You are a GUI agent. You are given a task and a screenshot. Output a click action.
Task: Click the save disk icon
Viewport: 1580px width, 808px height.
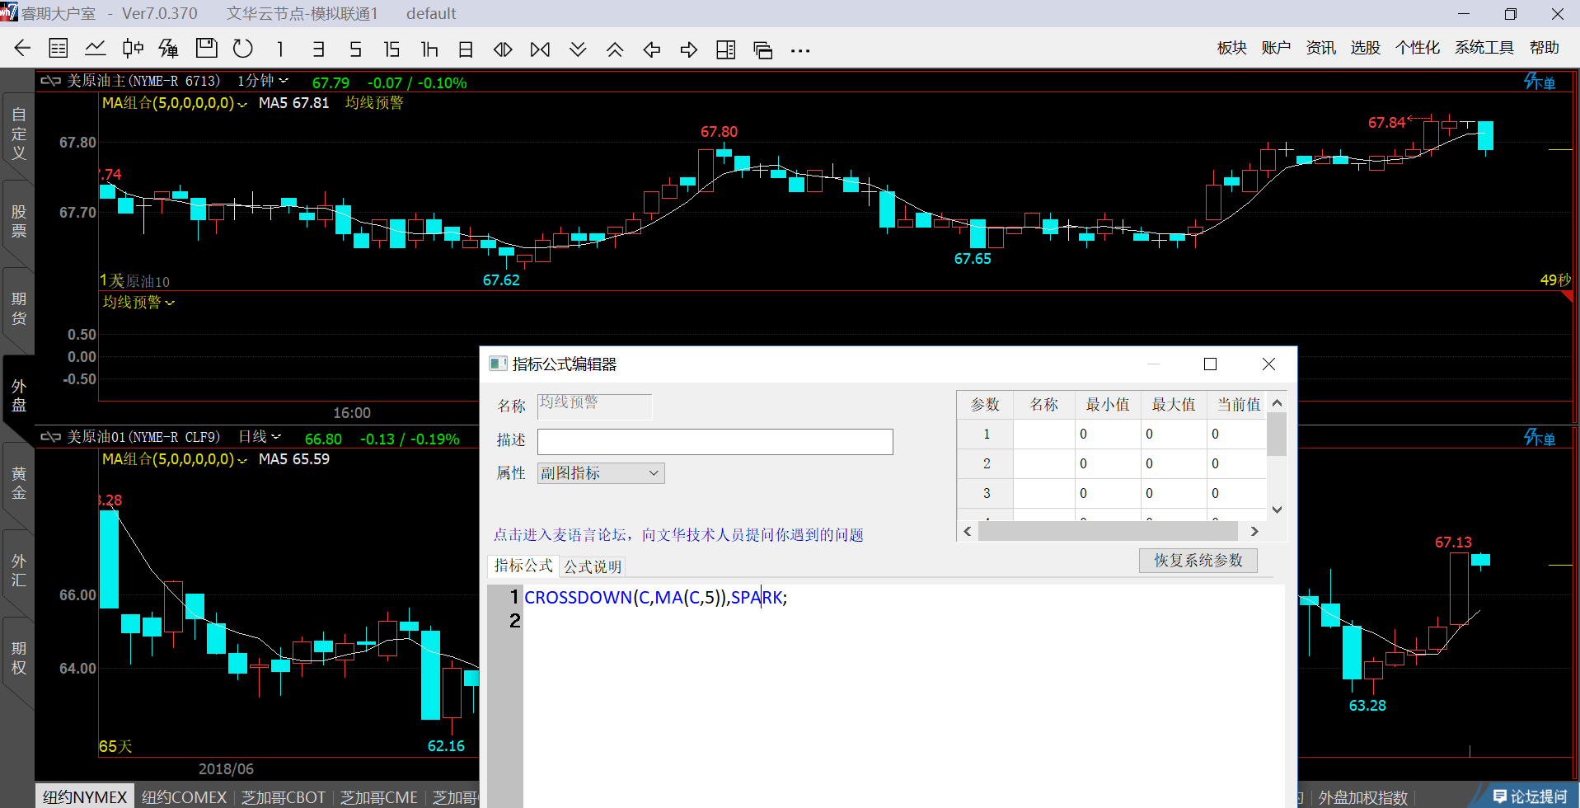(x=206, y=49)
